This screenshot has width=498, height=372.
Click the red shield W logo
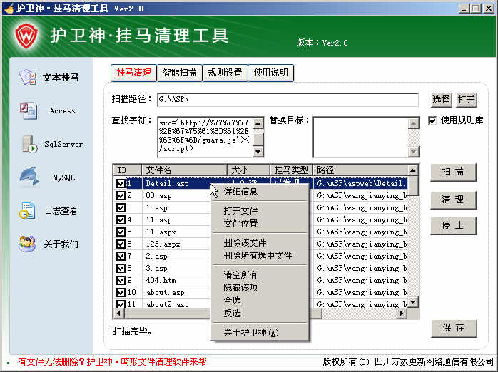tap(26, 35)
